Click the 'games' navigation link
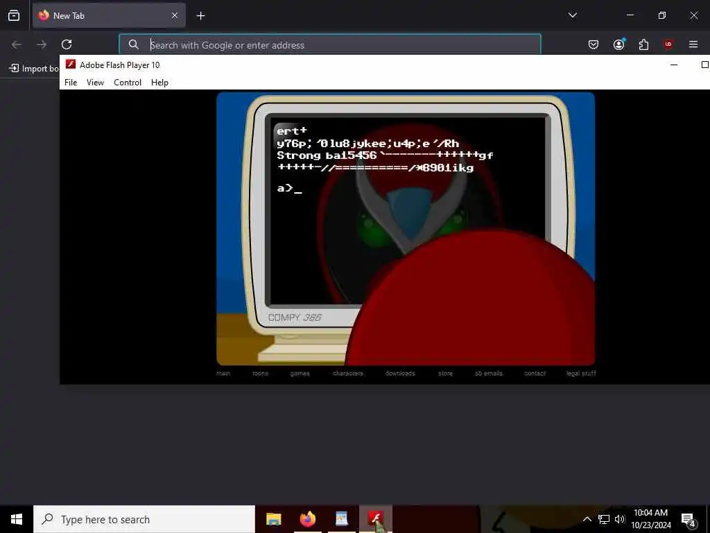Viewport: 710px width, 533px height. [300, 373]
